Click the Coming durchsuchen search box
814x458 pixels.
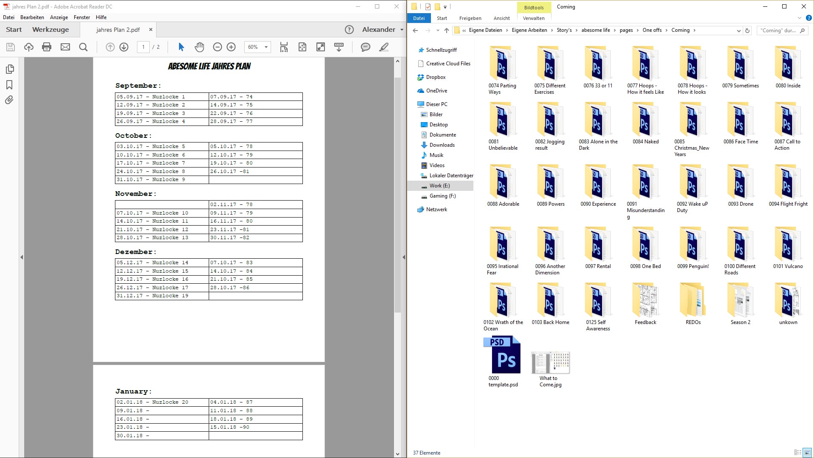tap(782, 31)
